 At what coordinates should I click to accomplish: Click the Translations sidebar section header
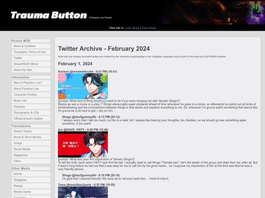point(30,126)
